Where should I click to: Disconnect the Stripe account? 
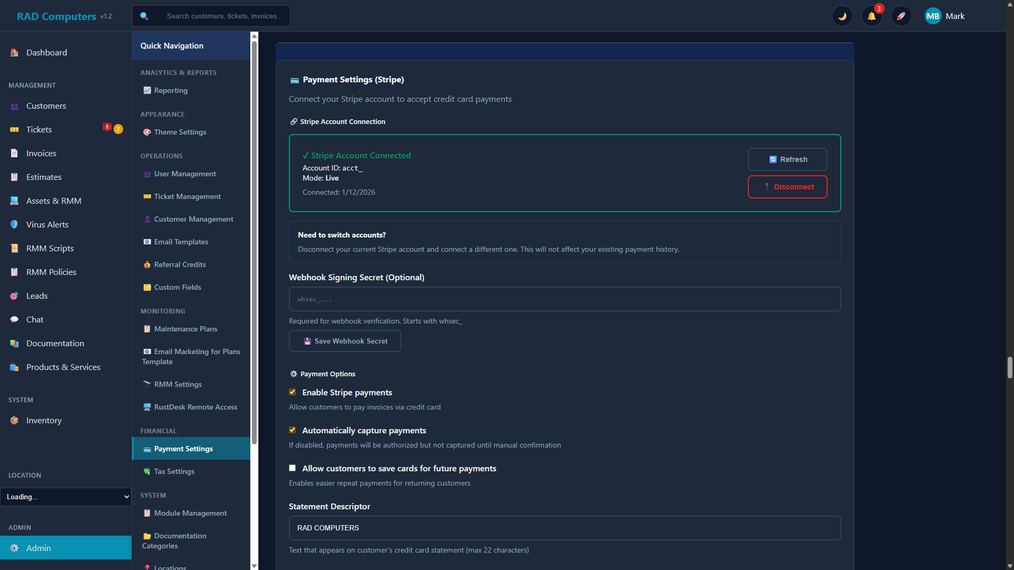tap(787, 186)
